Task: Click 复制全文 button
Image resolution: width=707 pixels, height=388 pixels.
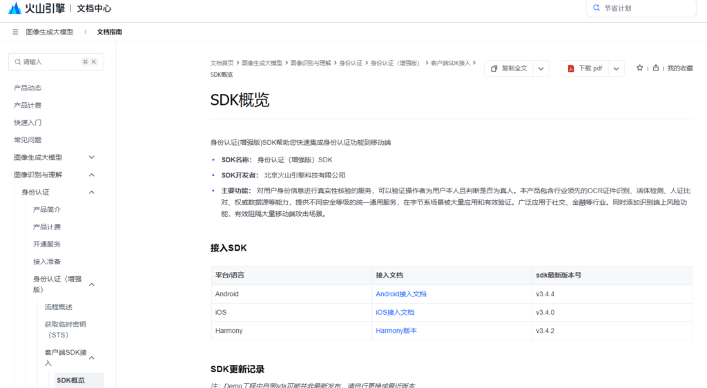Action: (509, 68)
